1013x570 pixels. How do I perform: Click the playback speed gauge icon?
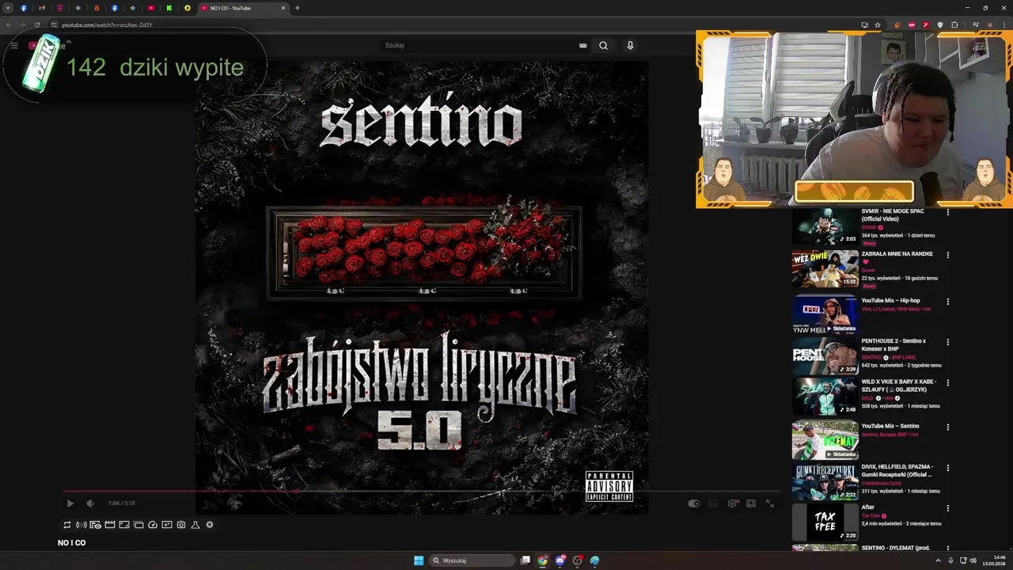(x=153, y=525)
